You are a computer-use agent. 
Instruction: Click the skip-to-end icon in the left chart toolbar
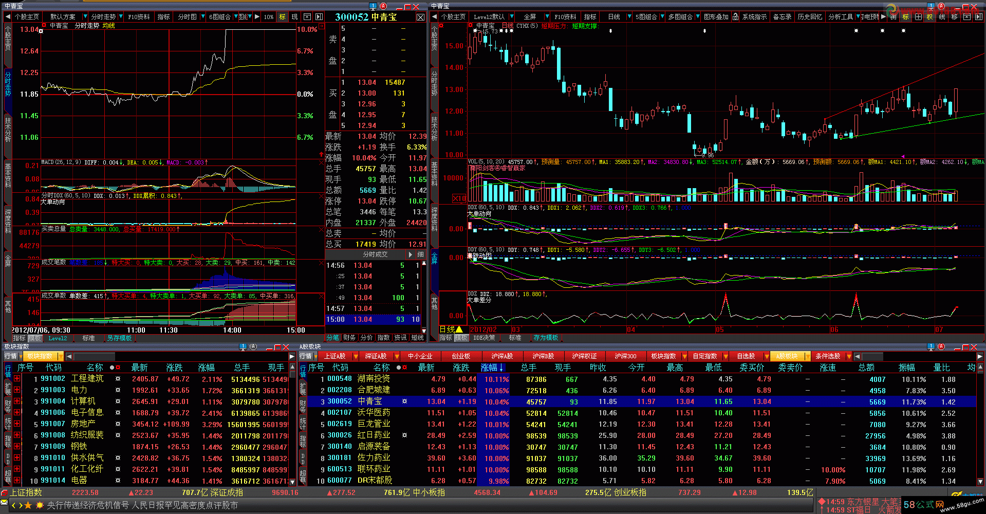click(x=319, y=16)
